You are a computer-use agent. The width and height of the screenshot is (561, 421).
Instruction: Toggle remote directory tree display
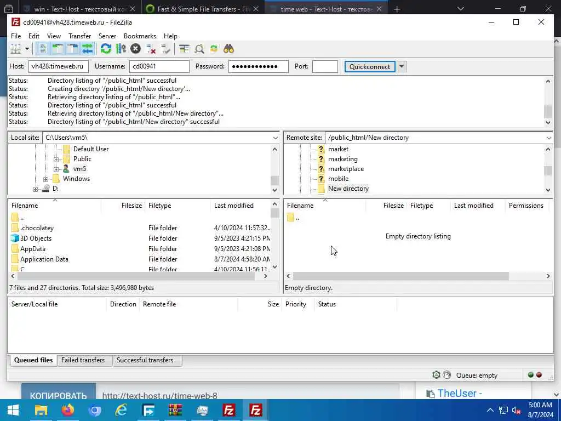73,49
